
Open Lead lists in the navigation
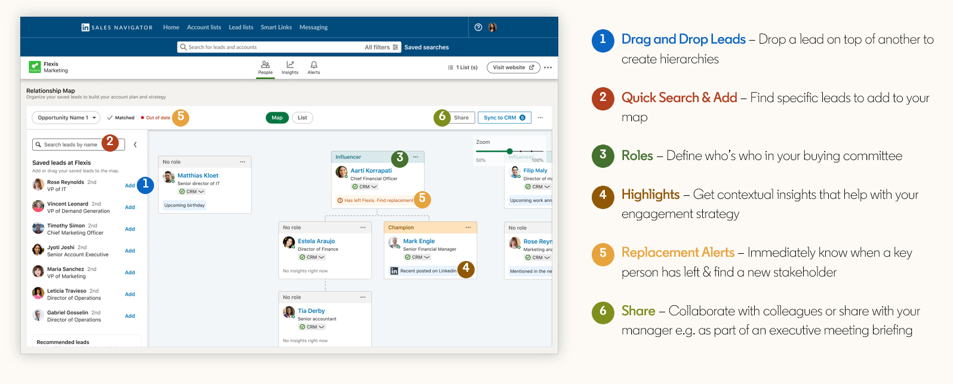pos(241,27)
